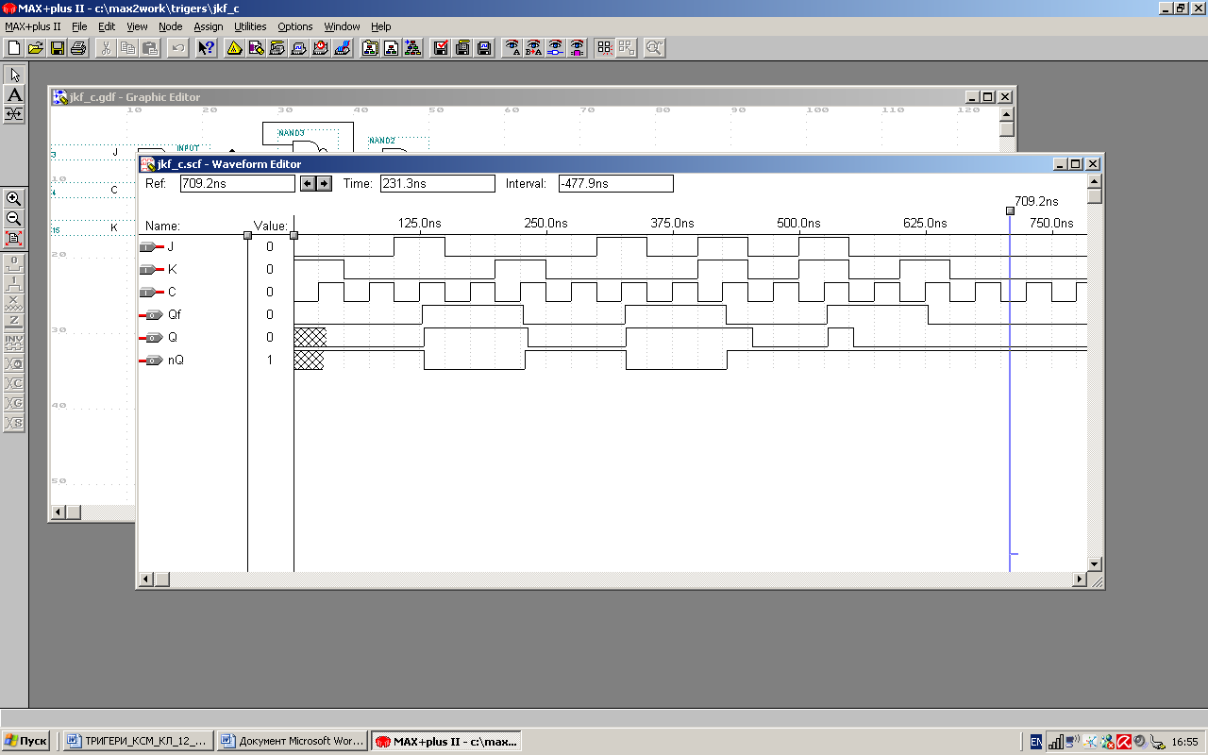Open the MAX+plus II menu
This screenshot has height=755, width=1208.
tap(33, 26)
